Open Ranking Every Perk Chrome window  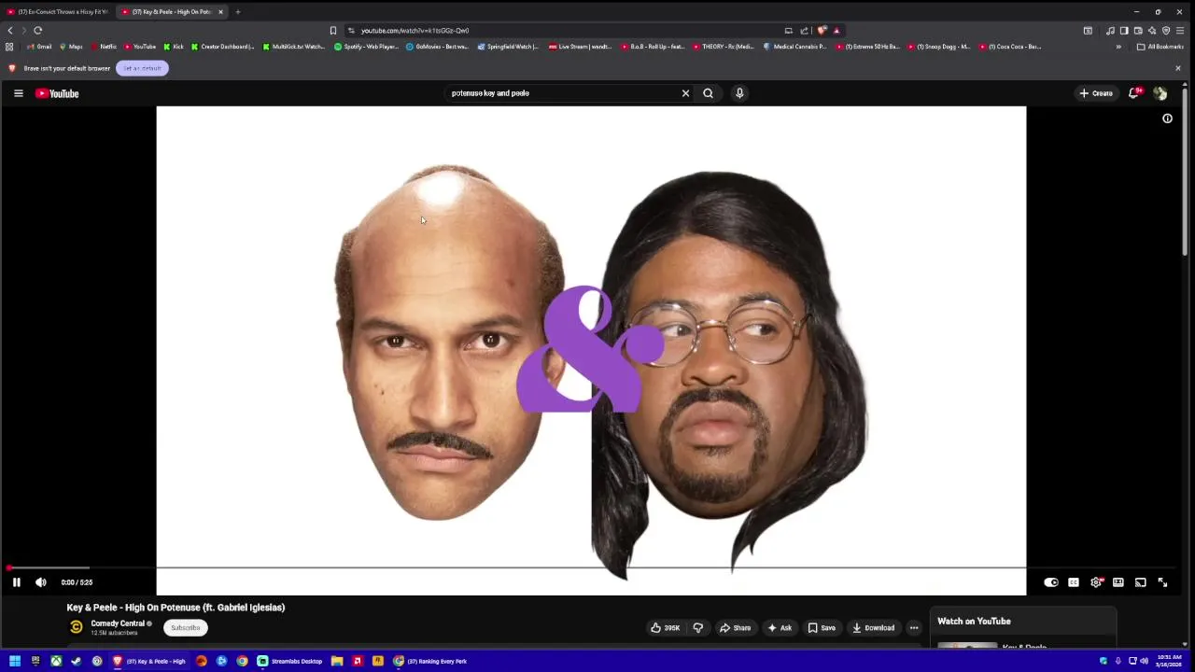pyautogui.click(x=430, y=661)
